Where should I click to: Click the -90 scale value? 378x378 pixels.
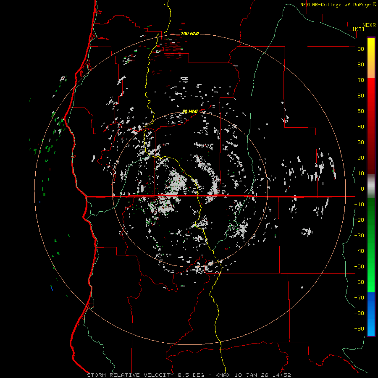coord(359,329)
